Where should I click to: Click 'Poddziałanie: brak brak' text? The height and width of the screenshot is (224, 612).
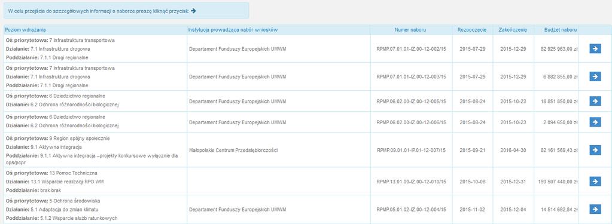tap(33, 191)
